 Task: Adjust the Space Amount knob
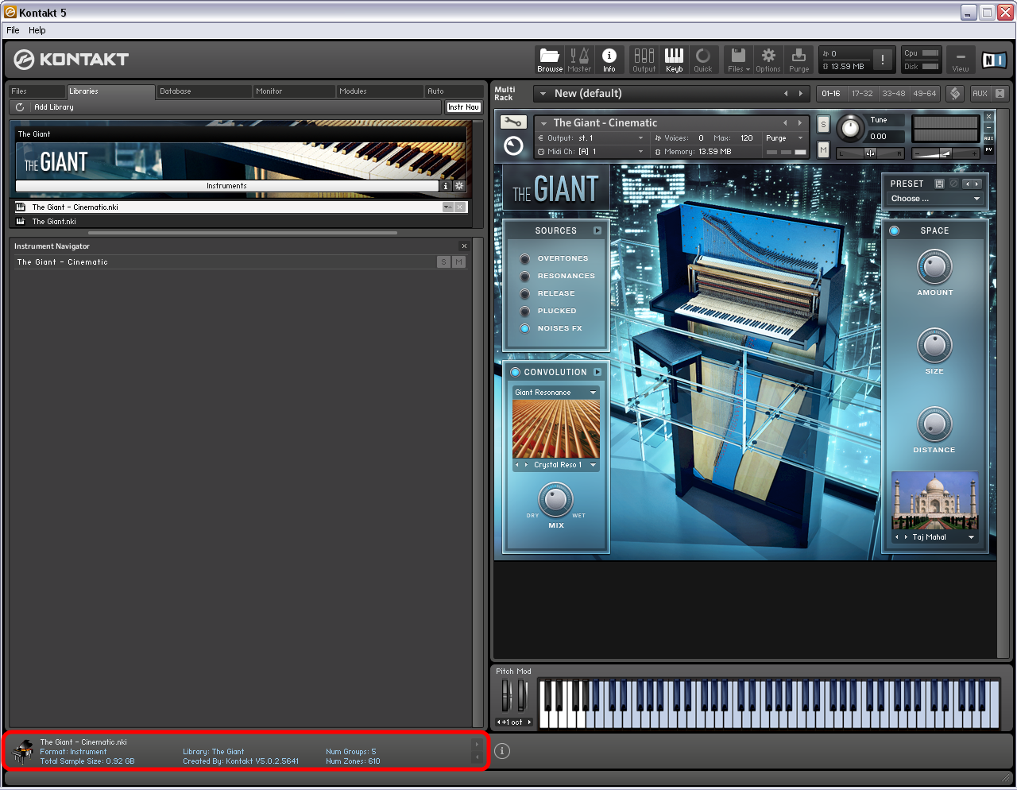tap(934, 267)
